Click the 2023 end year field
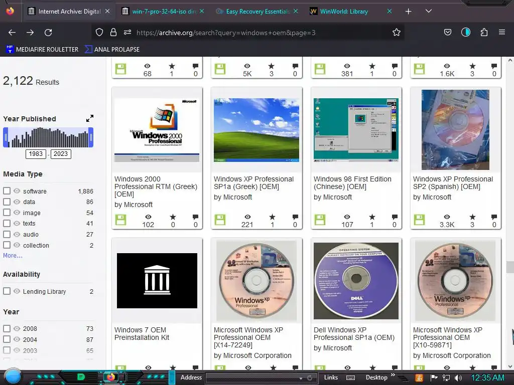 (61, 154)
